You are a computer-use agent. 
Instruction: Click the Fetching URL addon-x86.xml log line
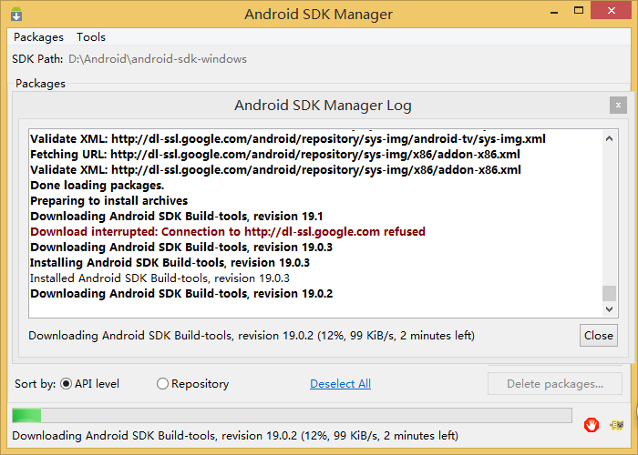(x=275, y=155)
